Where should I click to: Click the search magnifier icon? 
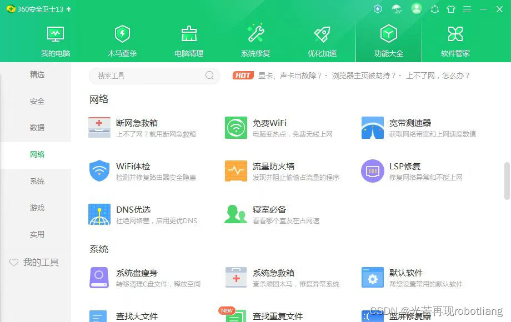(209, 76)
